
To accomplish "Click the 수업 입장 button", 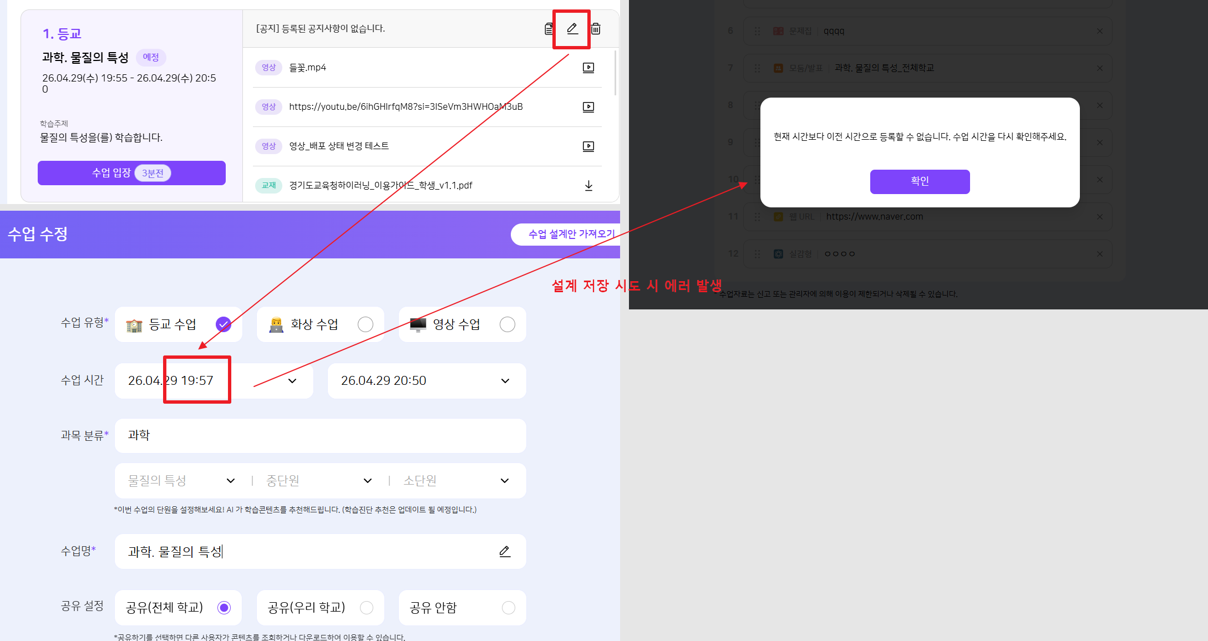I will pos(131,173).
